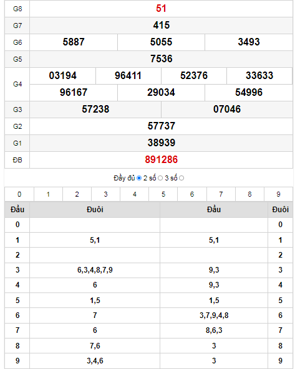Open digit filter tab 5

click(163, 194)
